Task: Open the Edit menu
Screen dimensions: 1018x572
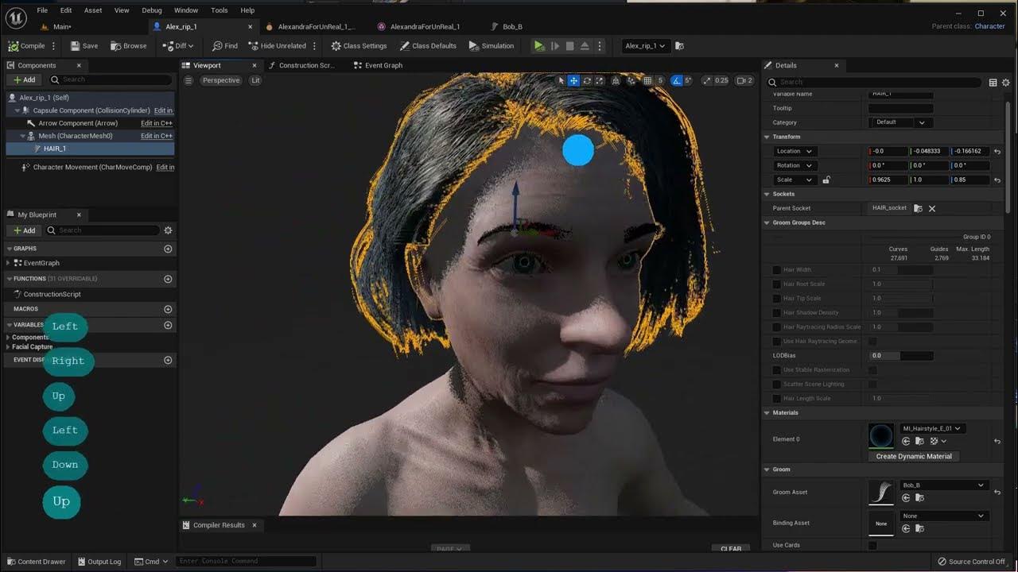Action: (x=66, y=10)
